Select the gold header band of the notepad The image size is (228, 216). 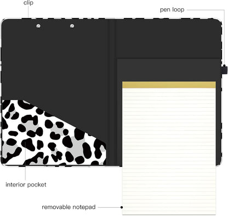point(169,85)
